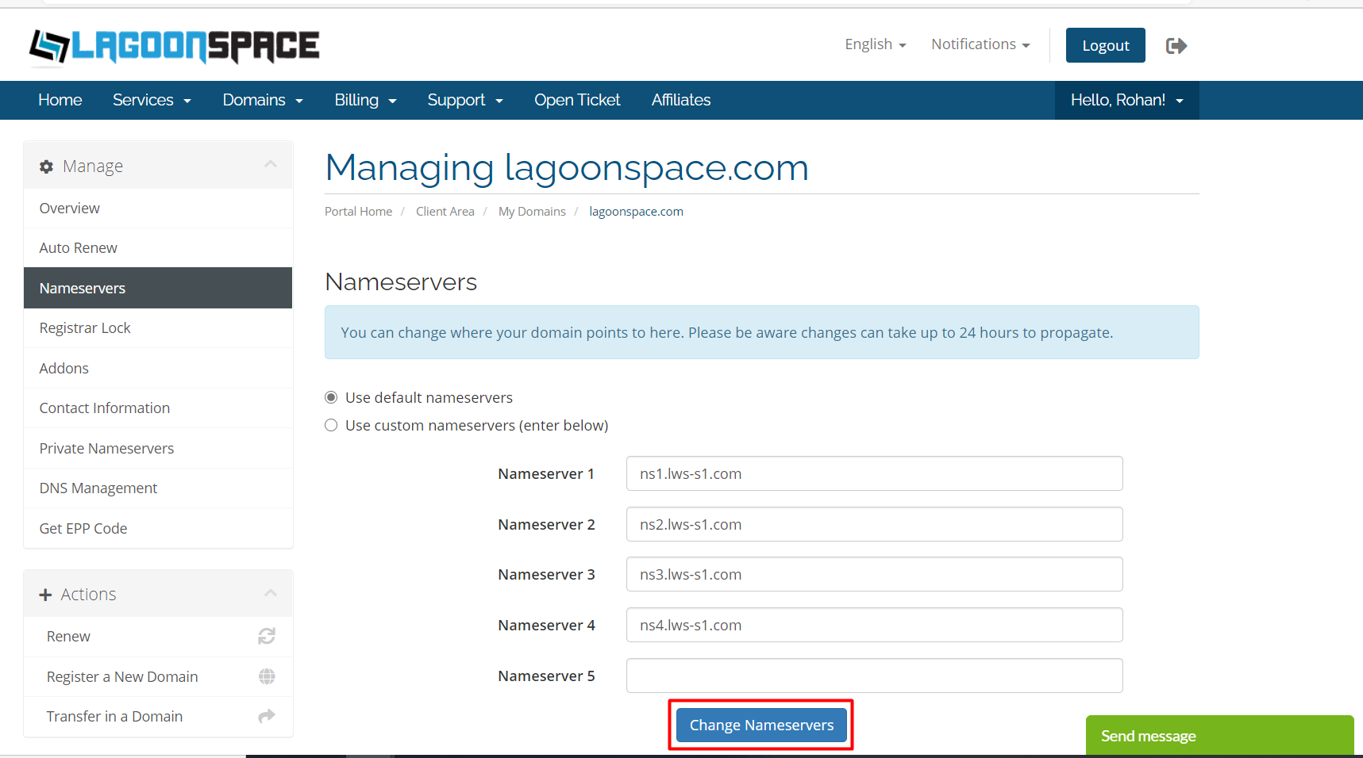The image size is (1363, 758).
Task: Click the Transfer in a Domain arrow icon
Action: (x=267, y=716)
